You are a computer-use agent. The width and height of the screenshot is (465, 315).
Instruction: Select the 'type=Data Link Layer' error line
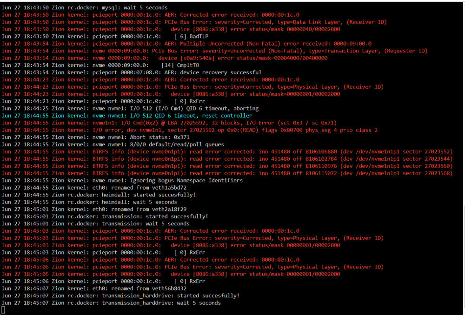point(194,22)
